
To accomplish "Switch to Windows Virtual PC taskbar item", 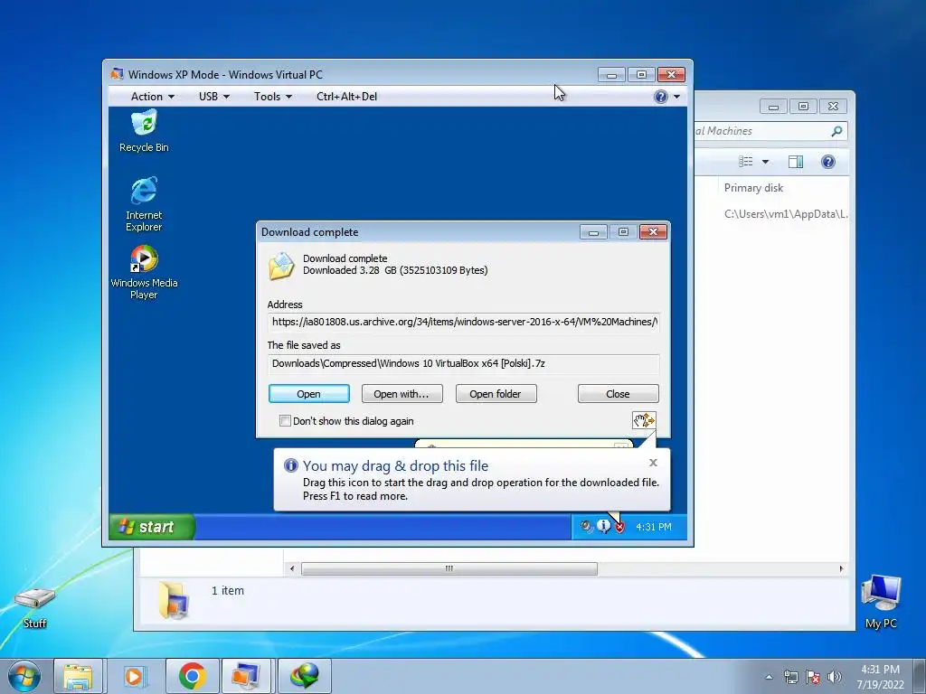I will pyautogui.click(x=246, y=676).
